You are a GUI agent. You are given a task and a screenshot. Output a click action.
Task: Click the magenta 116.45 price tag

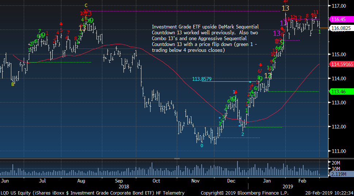341,19
